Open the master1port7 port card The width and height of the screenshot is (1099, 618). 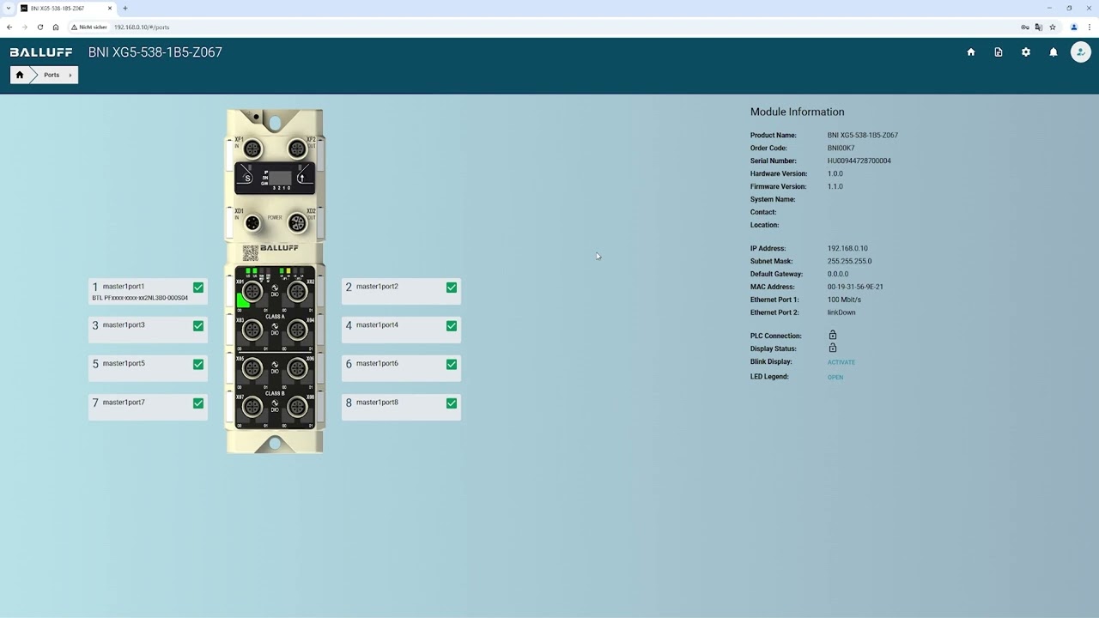tap(148, 407)
